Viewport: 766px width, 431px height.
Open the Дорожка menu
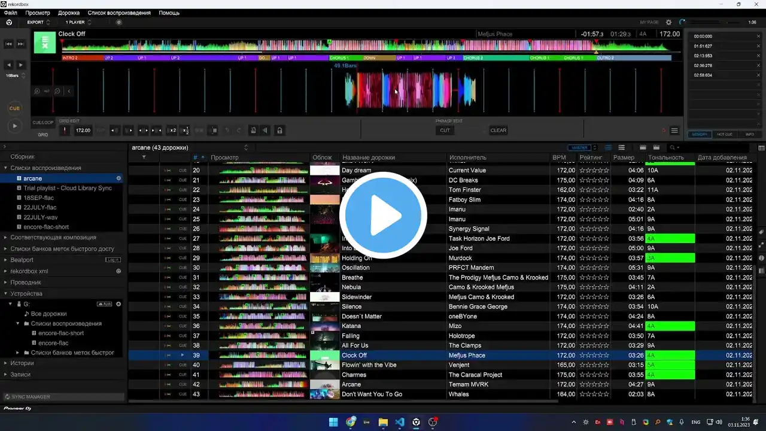pos(69,13)
